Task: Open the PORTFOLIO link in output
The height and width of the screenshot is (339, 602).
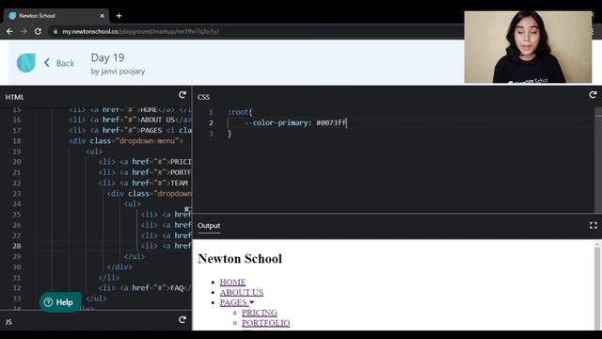Action: tap(265, 323)
